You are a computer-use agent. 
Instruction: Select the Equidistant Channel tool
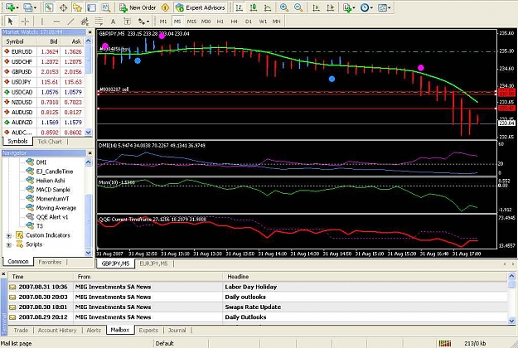coord(85,22)
